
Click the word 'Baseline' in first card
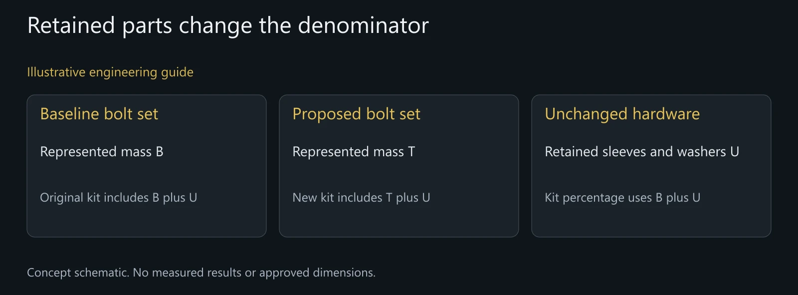point(70,114)
